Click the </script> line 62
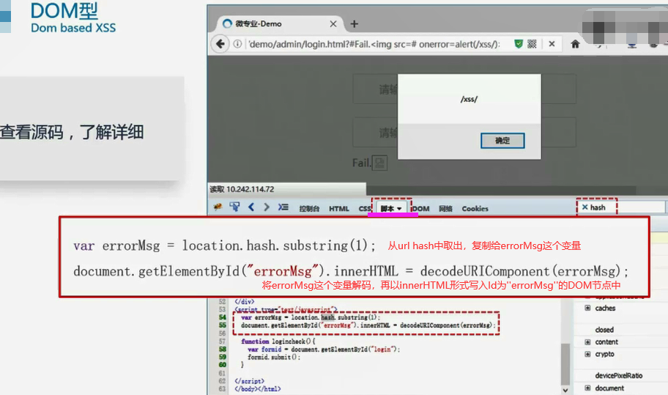This screenshot has width=668, height=395. tap(249, 381)
